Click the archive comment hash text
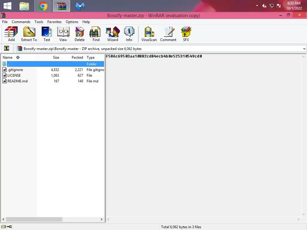 coord(154,56)
